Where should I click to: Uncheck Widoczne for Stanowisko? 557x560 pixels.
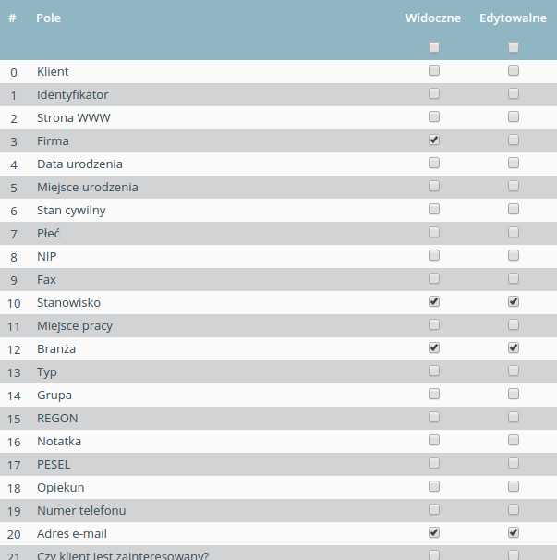click(x=434, y=301)
